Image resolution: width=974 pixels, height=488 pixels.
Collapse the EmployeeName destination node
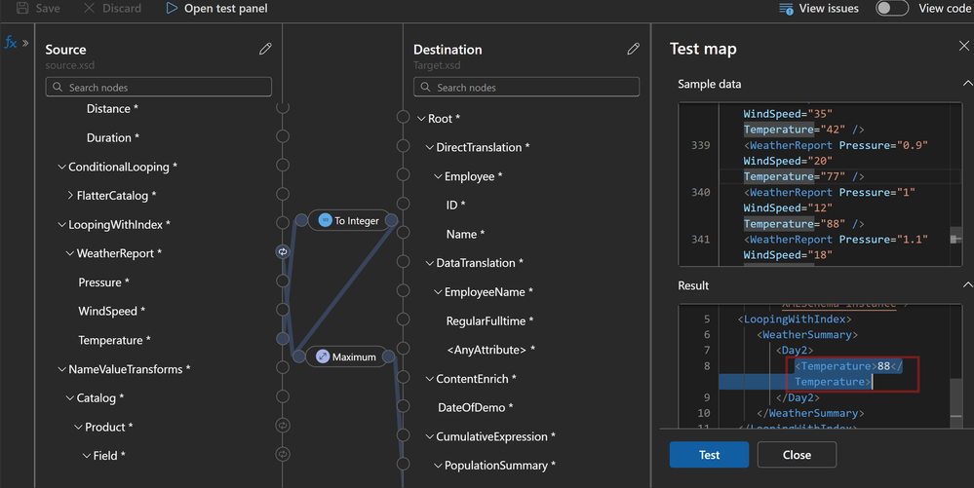(438, 292)
